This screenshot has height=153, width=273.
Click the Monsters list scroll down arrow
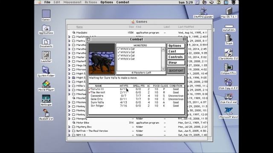[163, 69]
